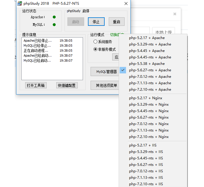Viewport: 204px width, 187px height.
Task: Choose php-5.6.27-nts + IIS
Action: coord(153,165)
